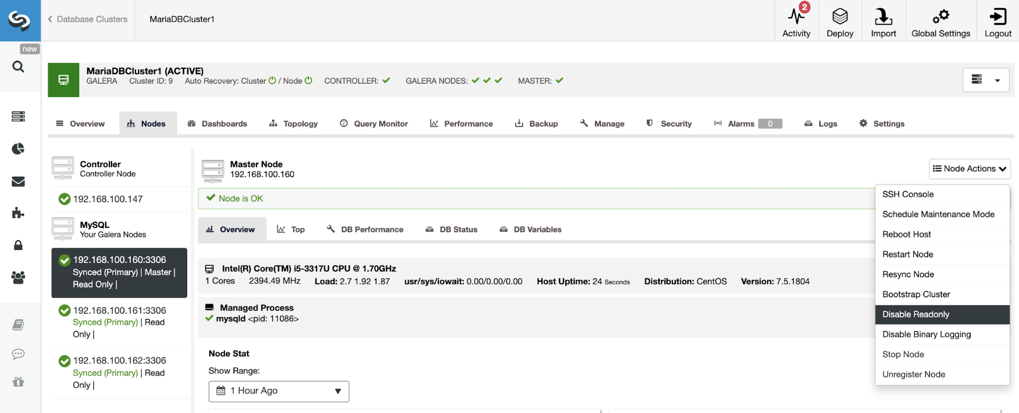Open the Query Monitor tab

(374, 124)
